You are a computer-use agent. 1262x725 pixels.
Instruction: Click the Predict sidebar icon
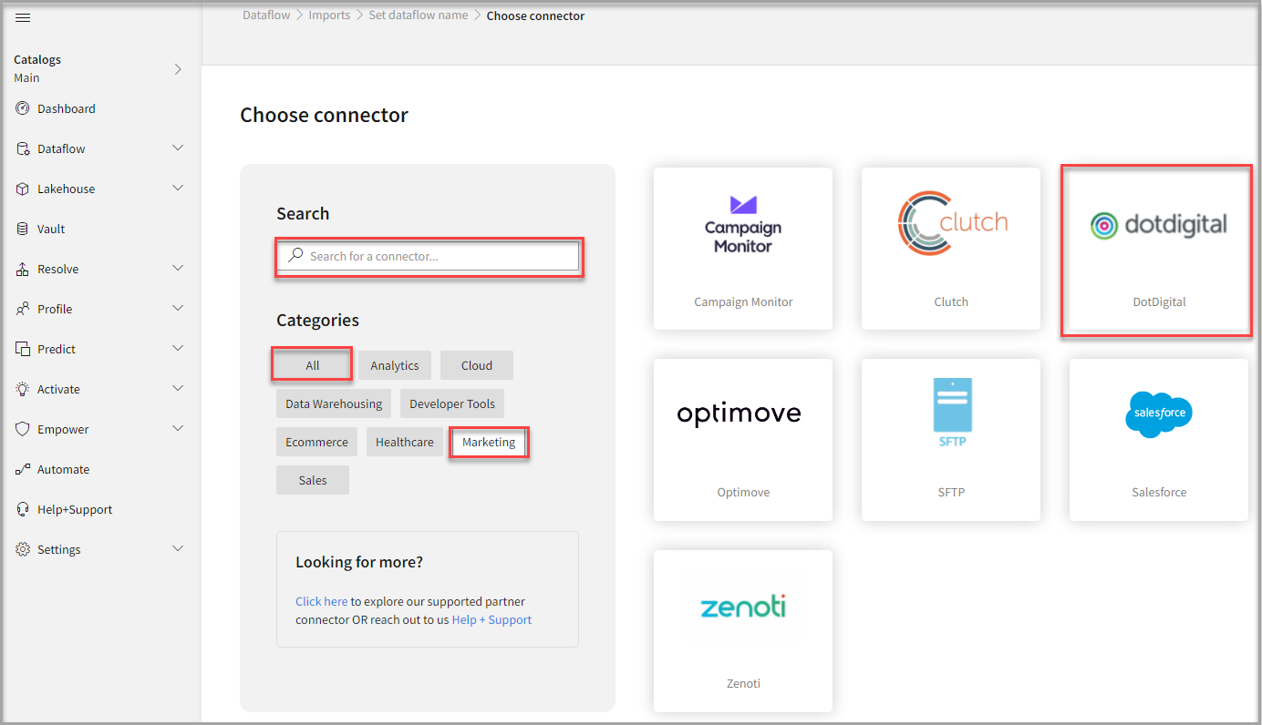(23, 349)
